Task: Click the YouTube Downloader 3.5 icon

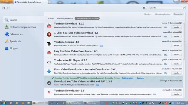Action: (x=49, y=92)
